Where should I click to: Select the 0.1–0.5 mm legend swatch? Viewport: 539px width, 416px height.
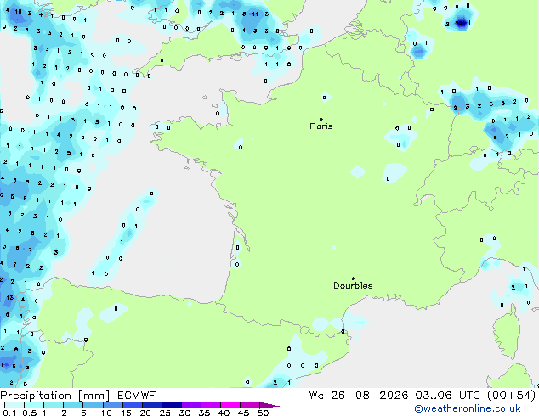tap(14, 405)
